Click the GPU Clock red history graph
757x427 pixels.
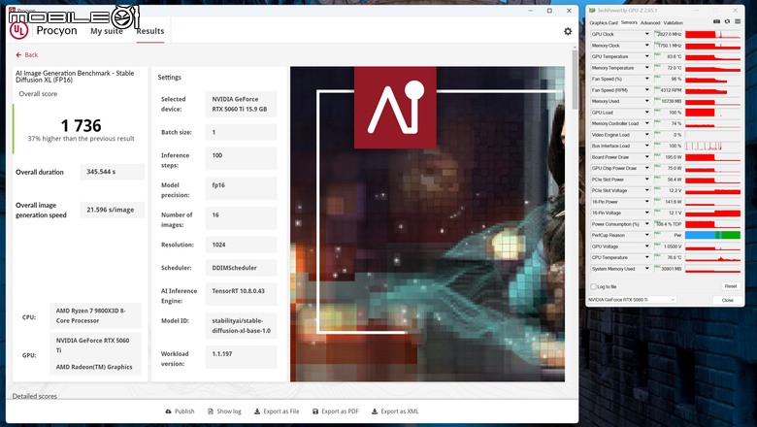point(712,34)
